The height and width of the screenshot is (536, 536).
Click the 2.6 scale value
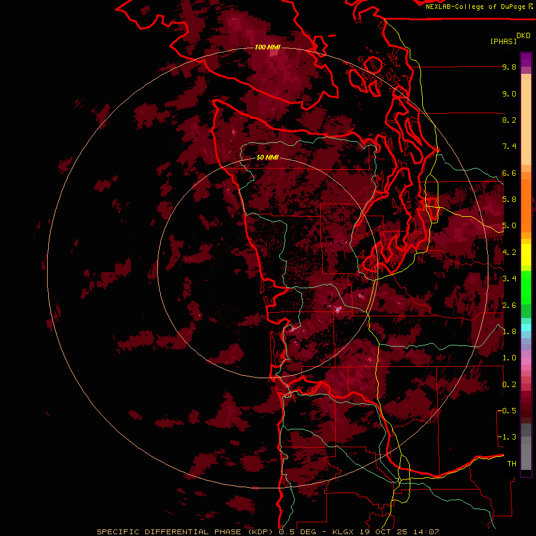coord(509,305)
